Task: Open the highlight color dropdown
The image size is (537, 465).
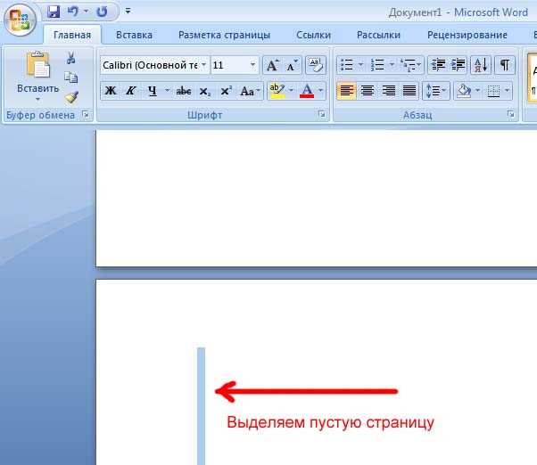Action: (291, 90)
